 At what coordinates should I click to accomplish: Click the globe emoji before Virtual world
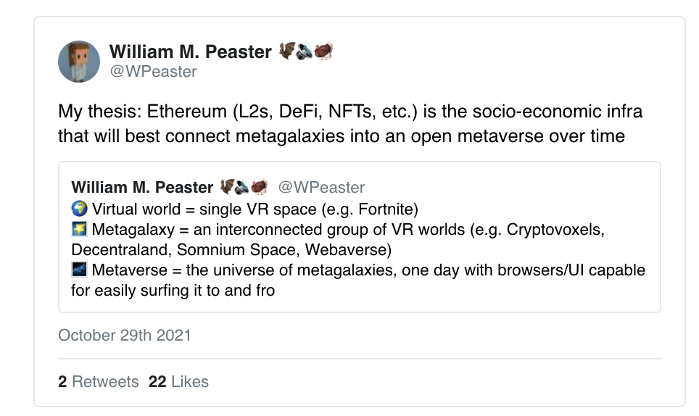80,209
